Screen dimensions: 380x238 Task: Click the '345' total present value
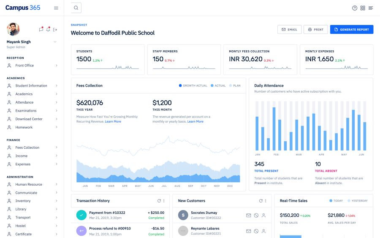click(259, 164)
